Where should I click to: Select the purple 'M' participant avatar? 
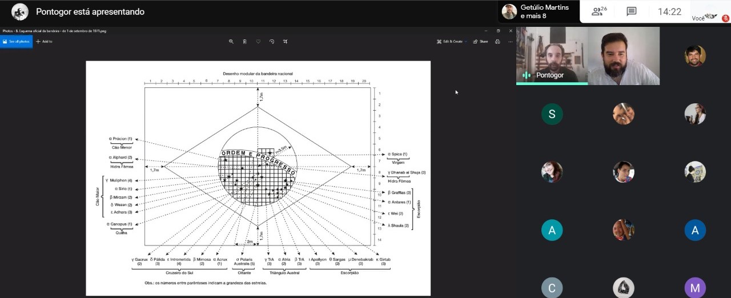pyautogui.click(x=695, y=288)
